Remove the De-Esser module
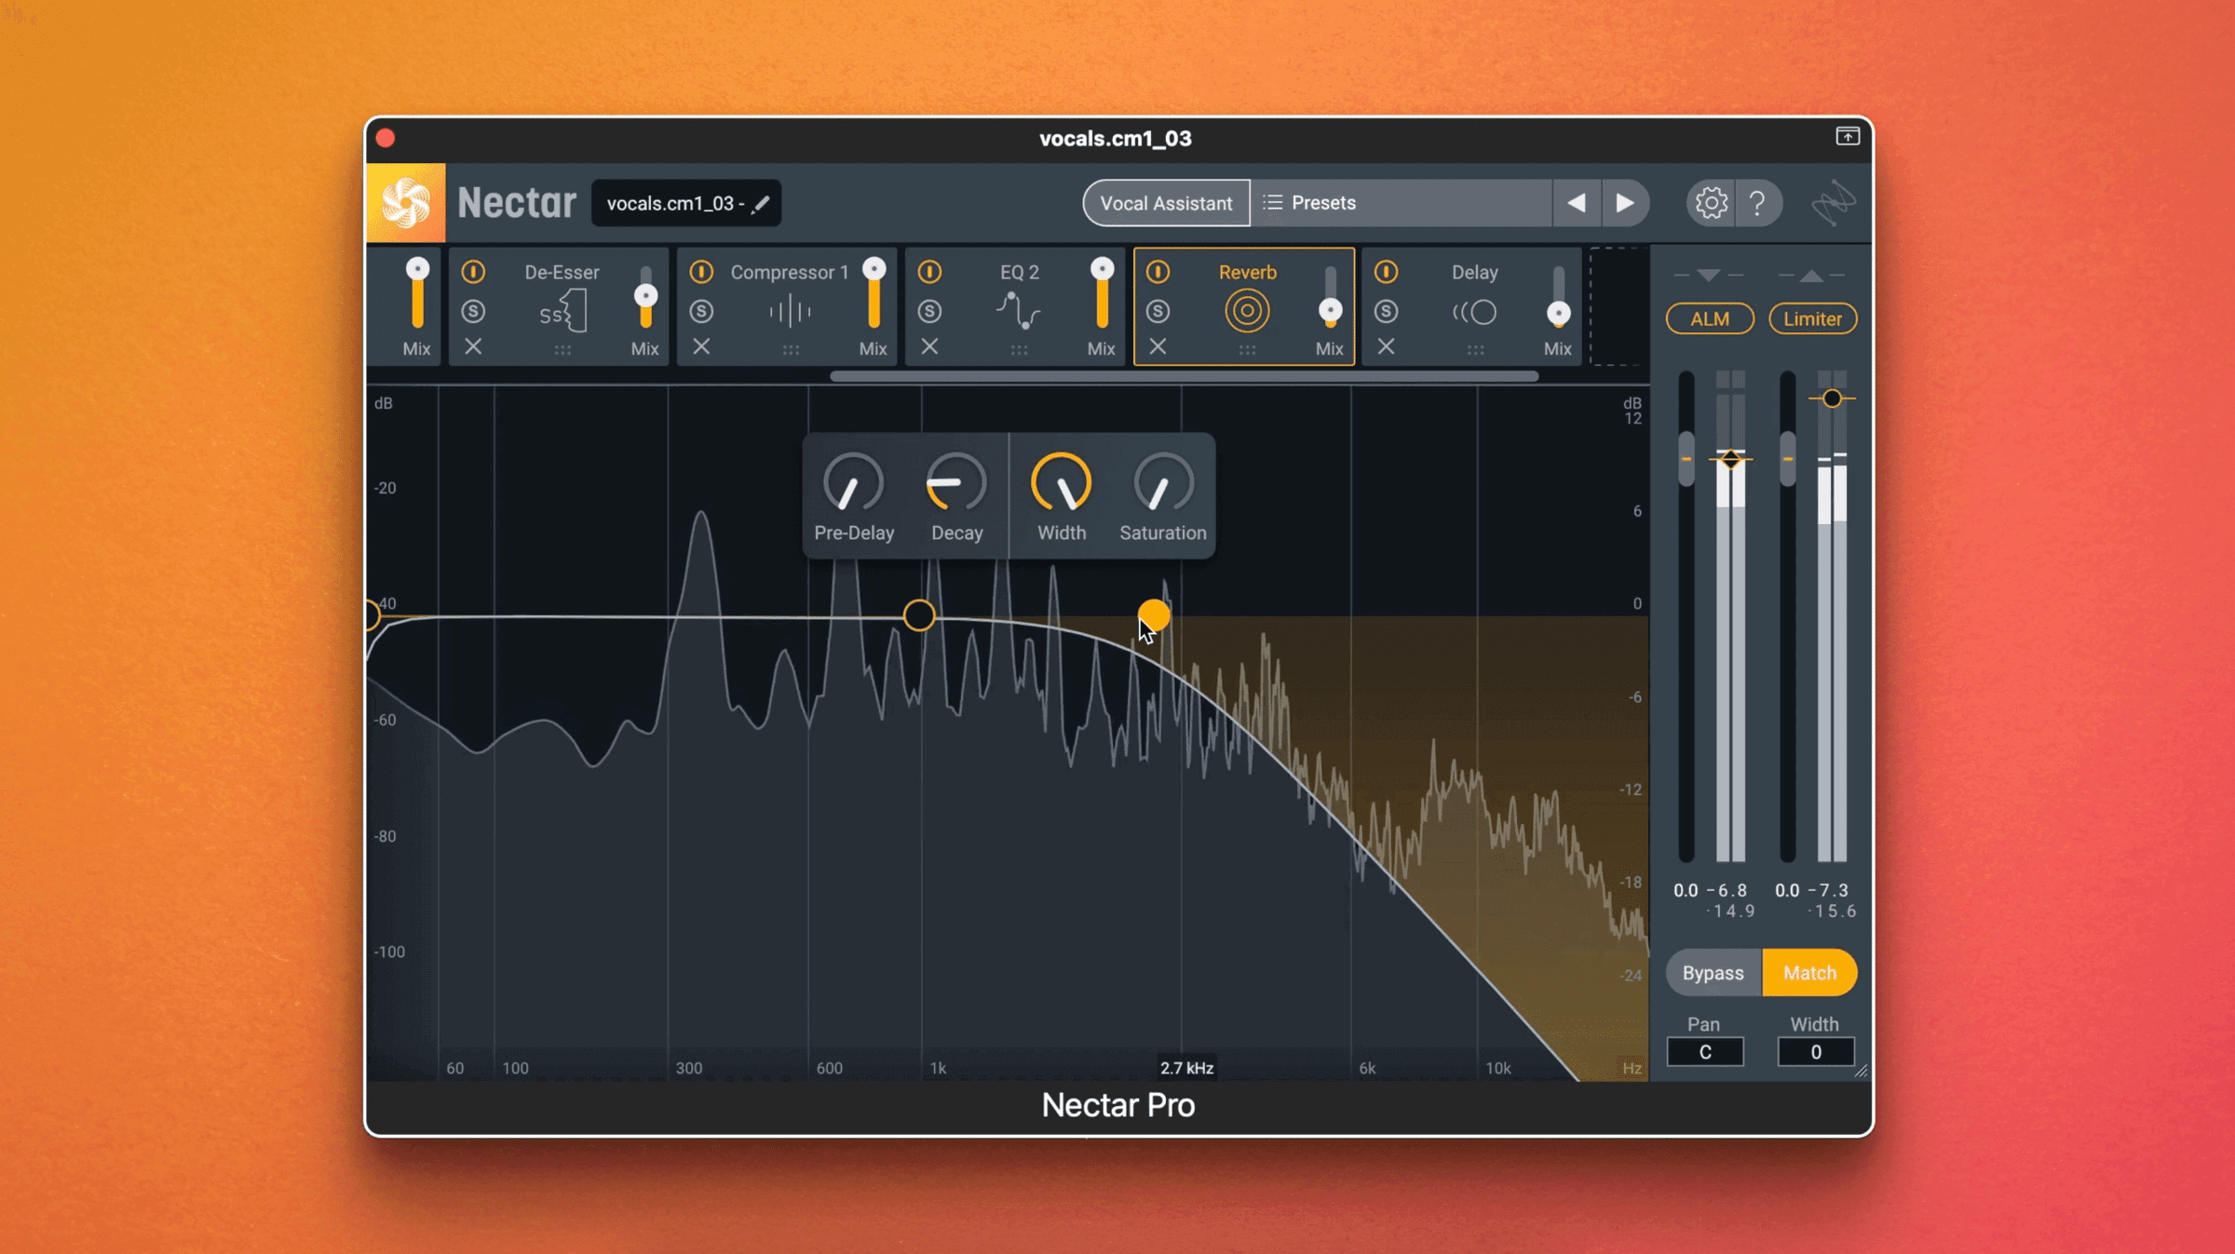 [x=473, y=346]
